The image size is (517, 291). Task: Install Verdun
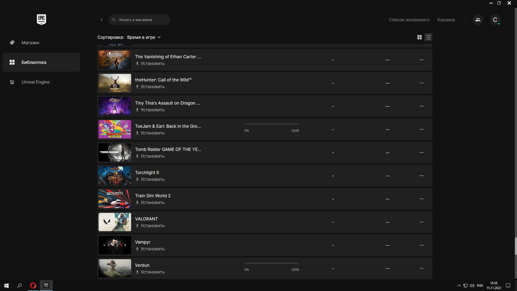(150, 272)
